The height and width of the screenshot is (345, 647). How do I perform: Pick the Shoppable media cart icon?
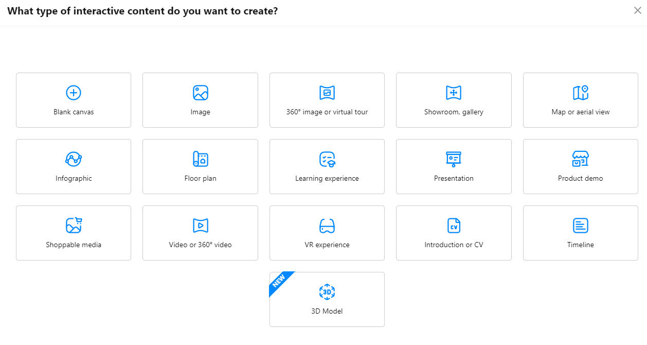click(x=74, y=226)
